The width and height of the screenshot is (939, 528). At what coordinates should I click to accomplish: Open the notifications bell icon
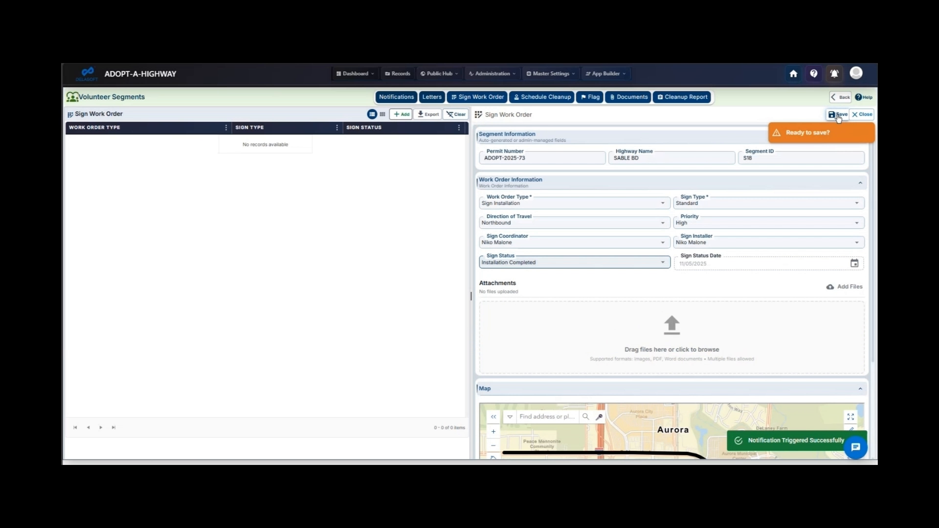pos(834,73)
